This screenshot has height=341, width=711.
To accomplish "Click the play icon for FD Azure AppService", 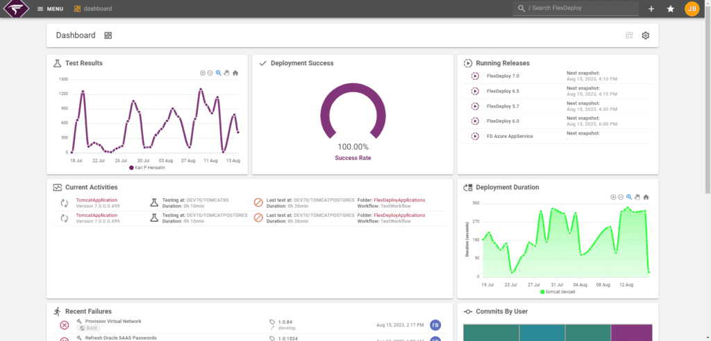I will pyautogui.click(x=475, y=136).
